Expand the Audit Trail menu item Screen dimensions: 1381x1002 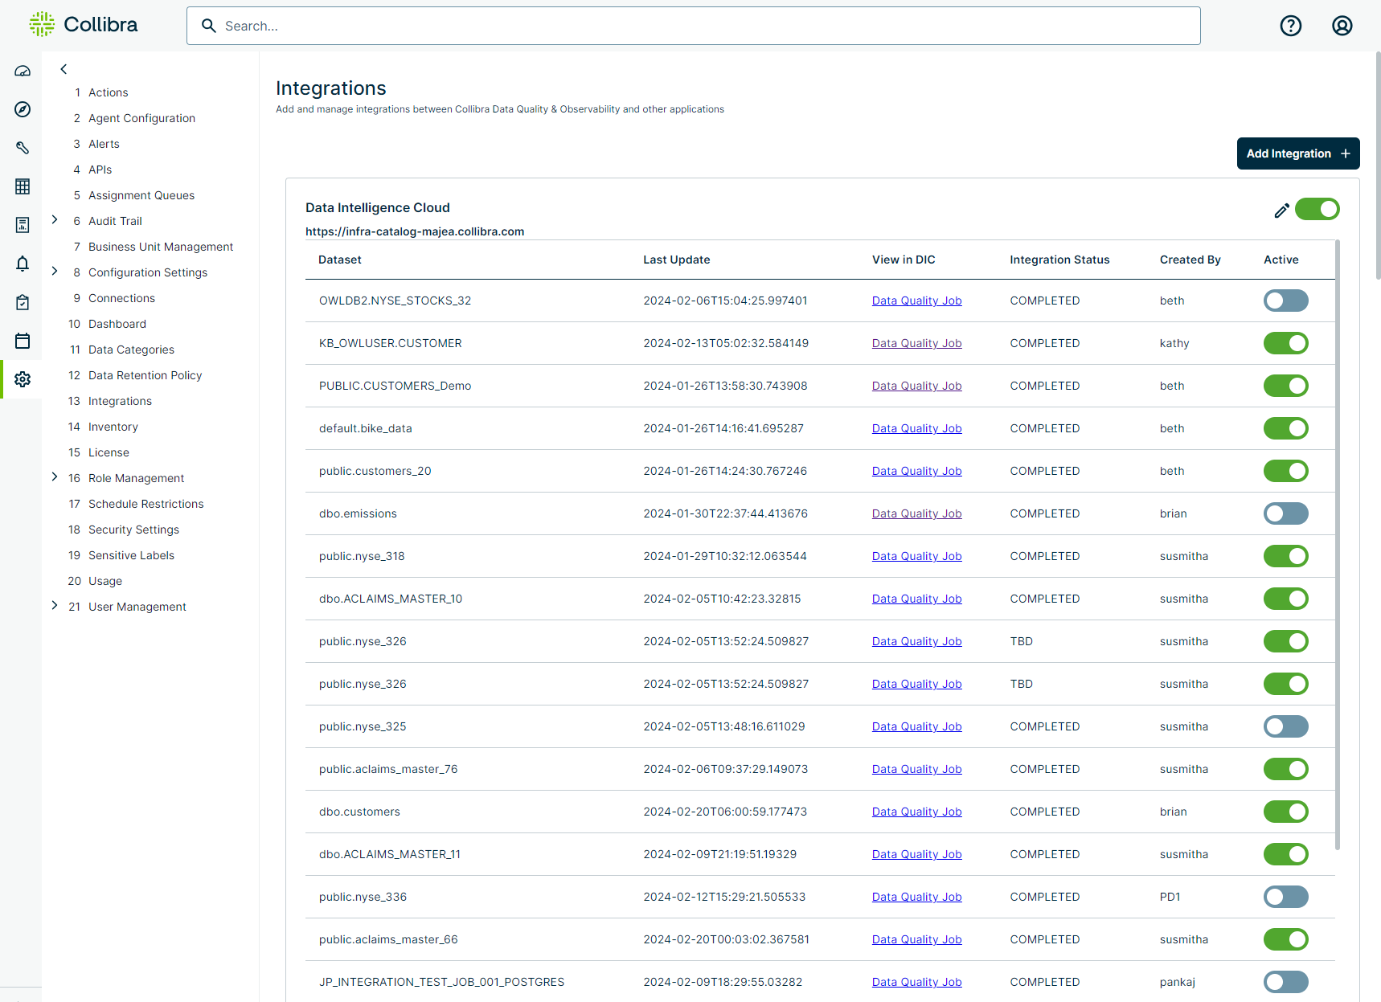tap(55, 220)
